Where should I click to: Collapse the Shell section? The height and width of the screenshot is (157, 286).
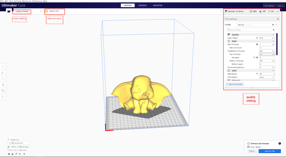tap(273, 41)
